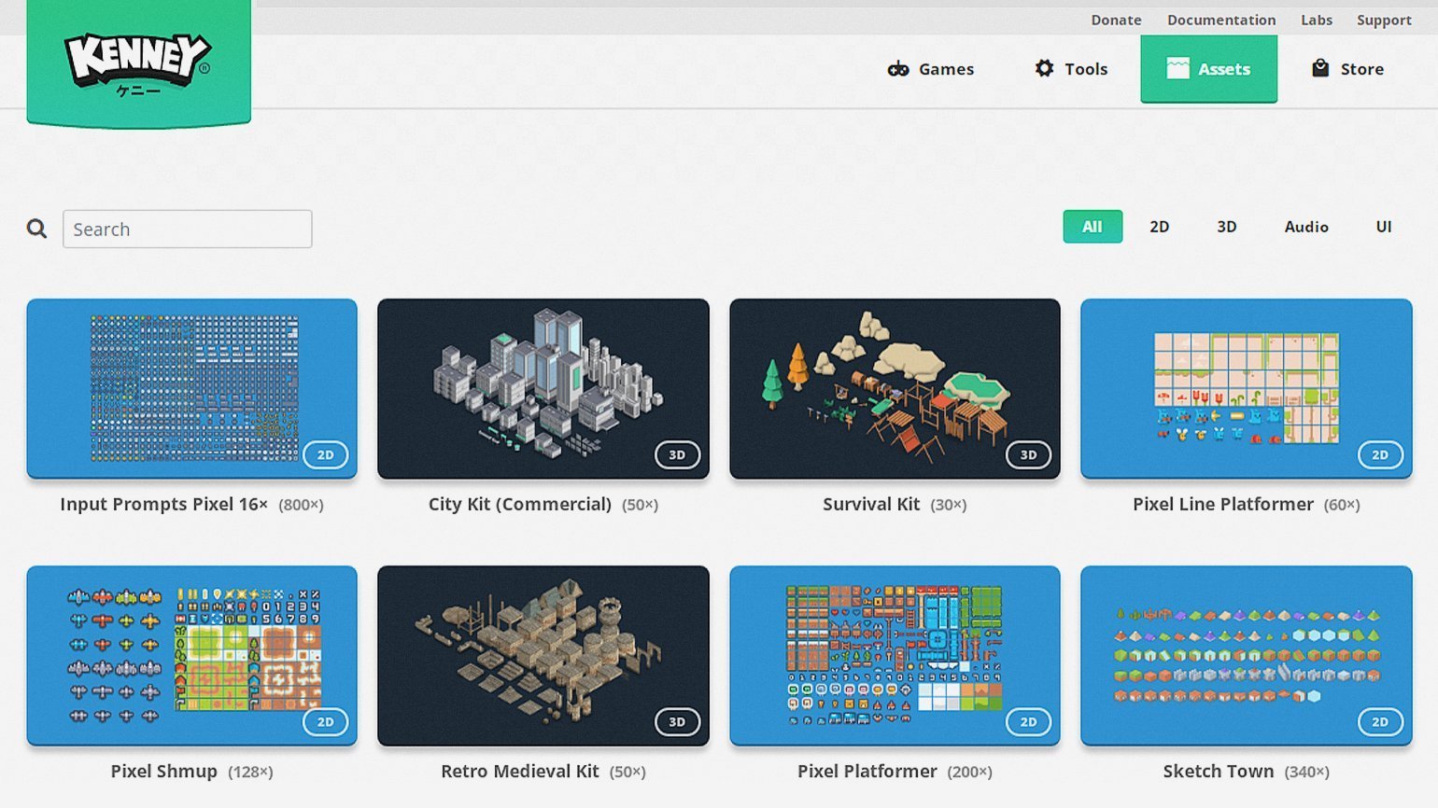Click the 'Pixel Platformer' title text
The image size is (1438, 808).
[x=867, y=772]
